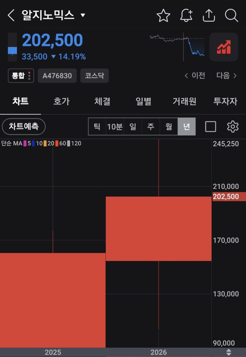The image size is (246, 357).
Task: Select 10분 chart interval
Action: pyautogui.click(x=115, y=127)
